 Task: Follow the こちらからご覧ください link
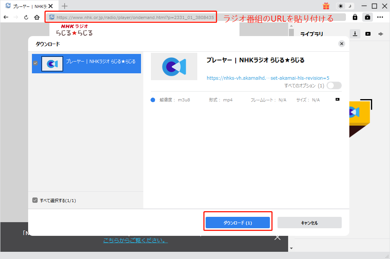[135, 240]
